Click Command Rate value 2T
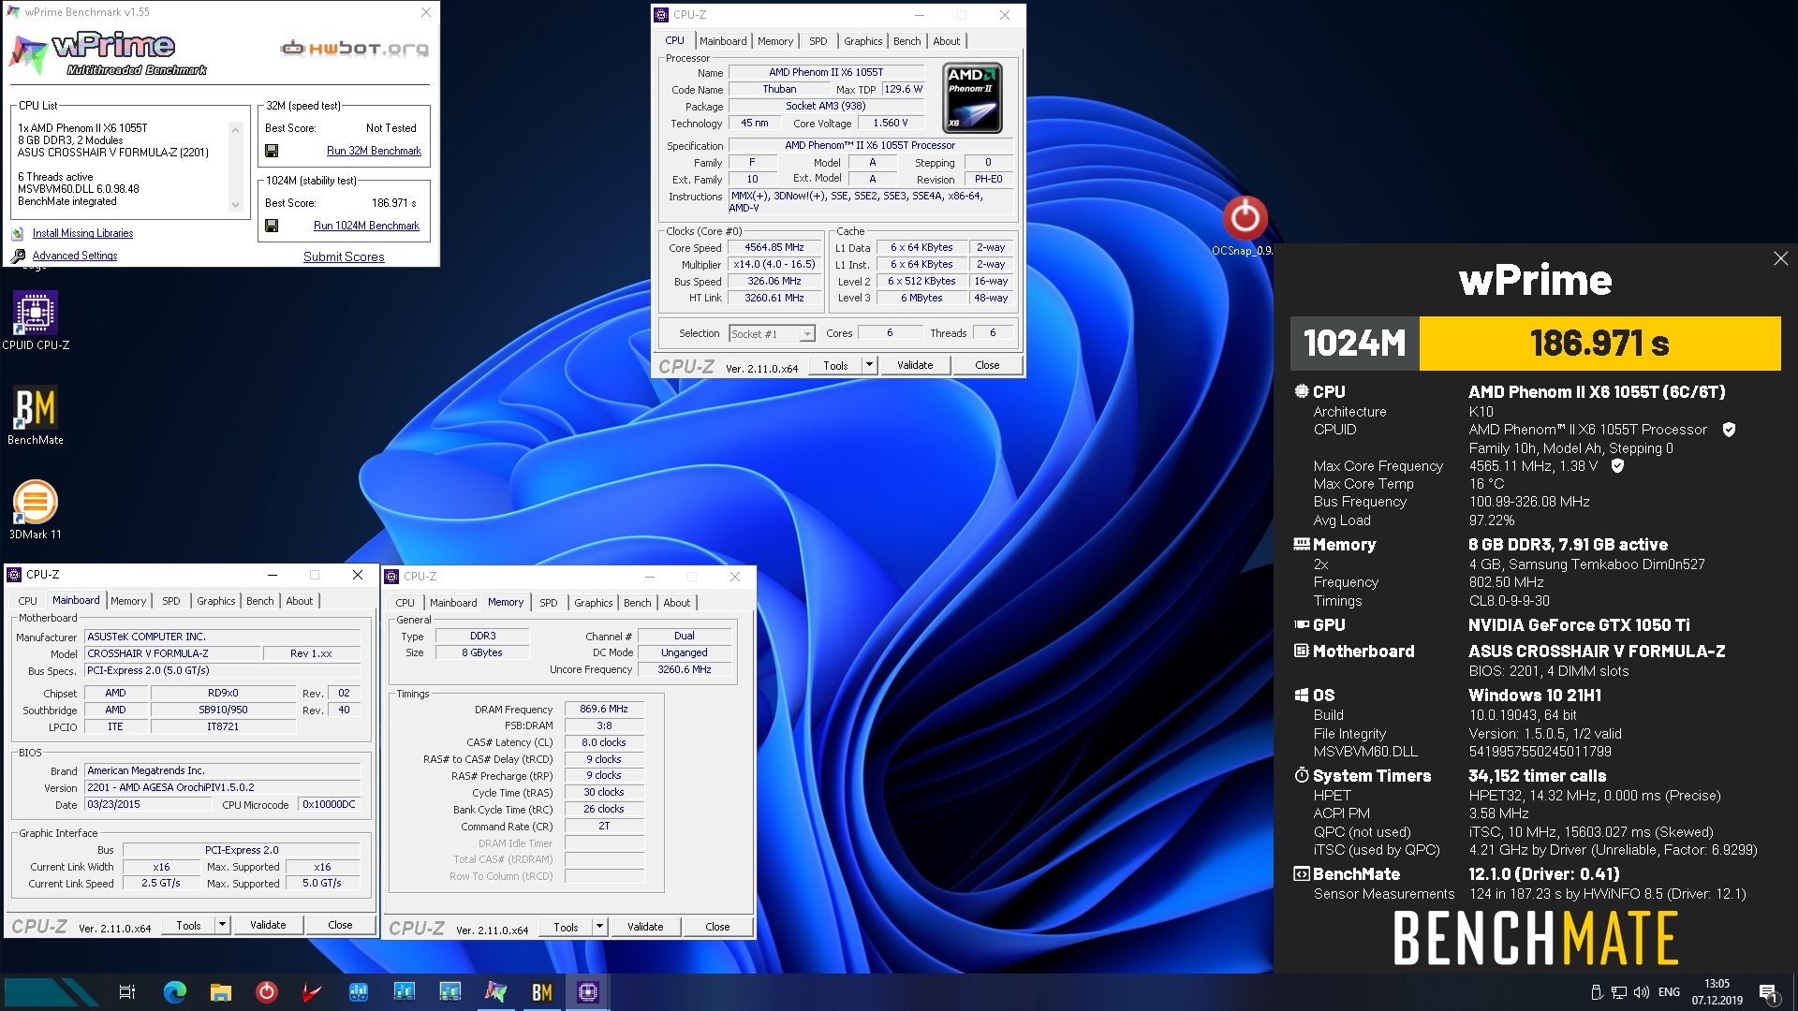 point(604,826)
